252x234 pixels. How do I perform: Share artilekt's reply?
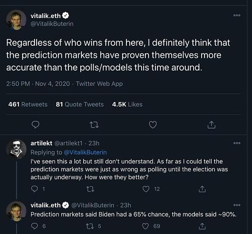click(x=202, y=189)
